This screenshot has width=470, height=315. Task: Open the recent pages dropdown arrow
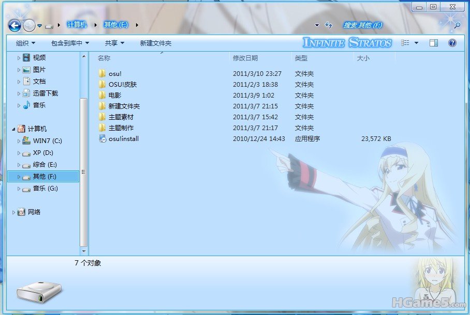(39, 26)
